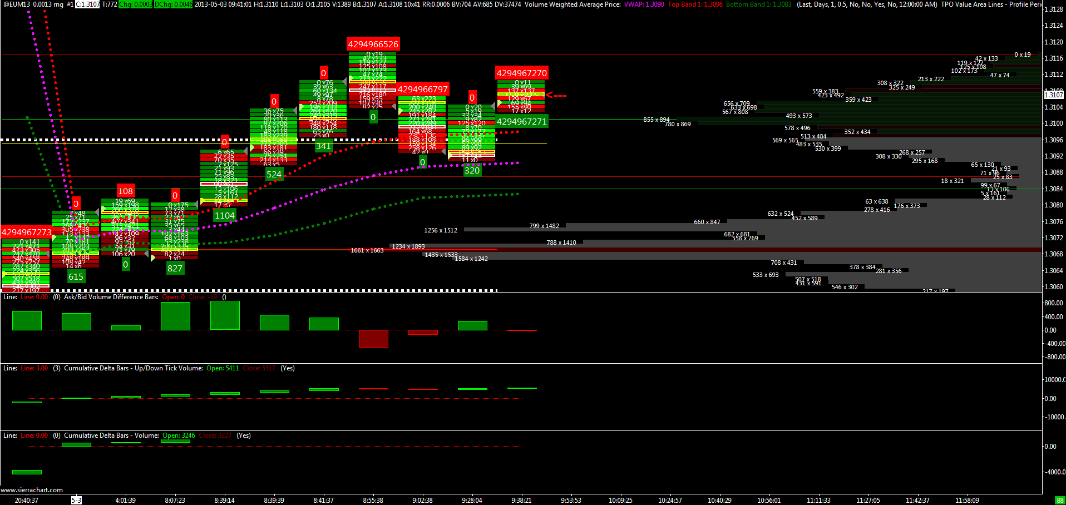
Task: Click the Chg: 0.0003 change readout
Action: tap(136, 4)
